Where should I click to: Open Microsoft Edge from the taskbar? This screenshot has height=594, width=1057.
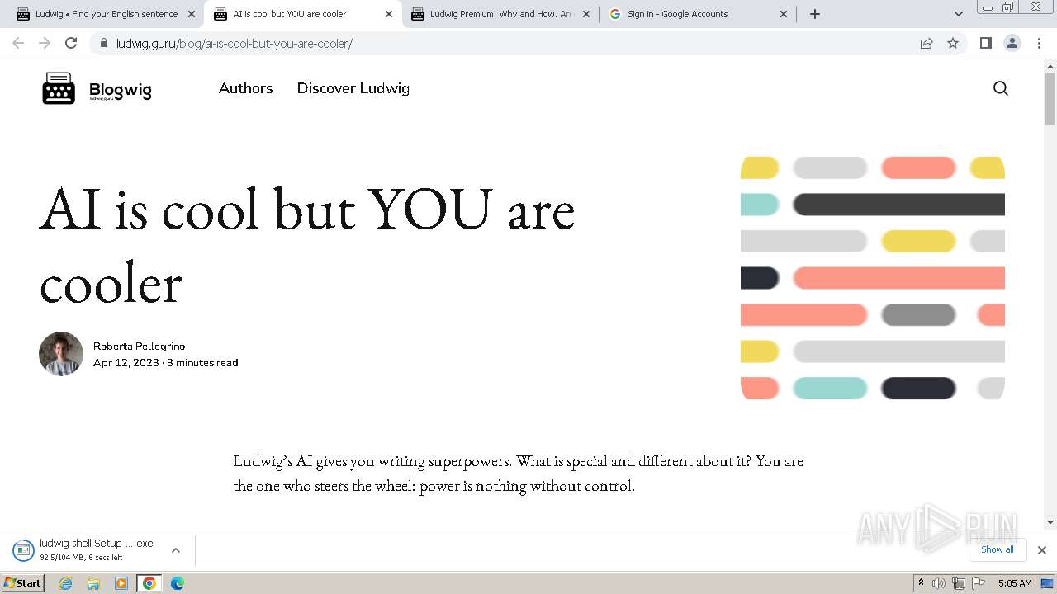pyautogui.click(x=177, y=583)
